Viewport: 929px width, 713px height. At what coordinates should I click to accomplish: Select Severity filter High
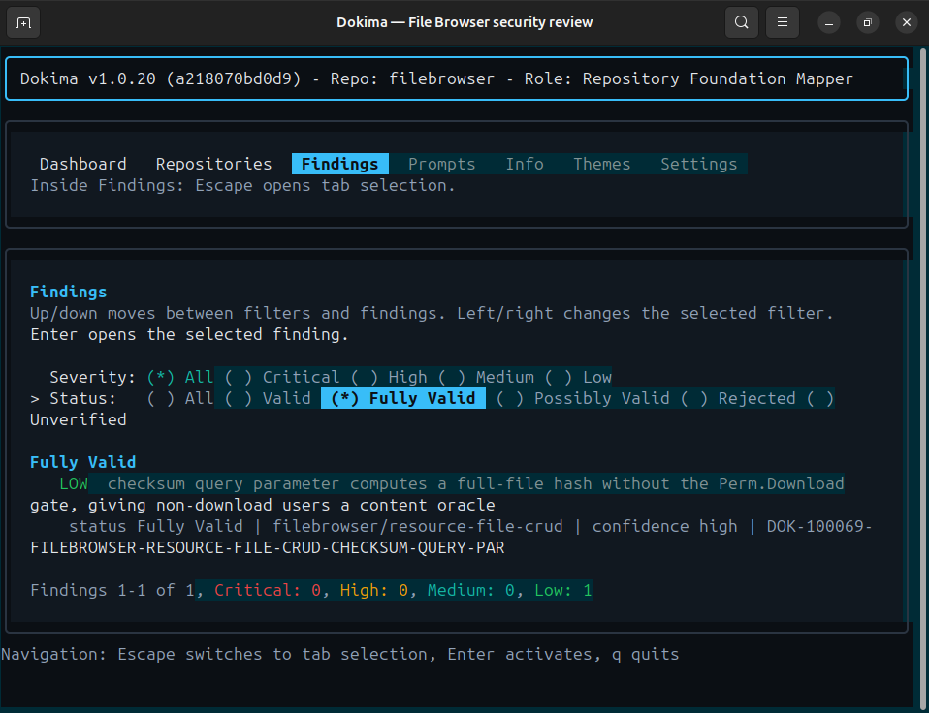point(389,377)
